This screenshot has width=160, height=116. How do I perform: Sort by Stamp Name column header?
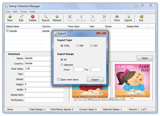coord(23,27)
